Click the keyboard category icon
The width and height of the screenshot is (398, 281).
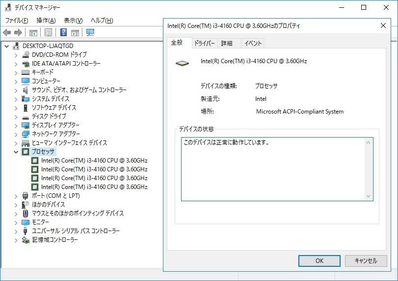tap(26, 72)
